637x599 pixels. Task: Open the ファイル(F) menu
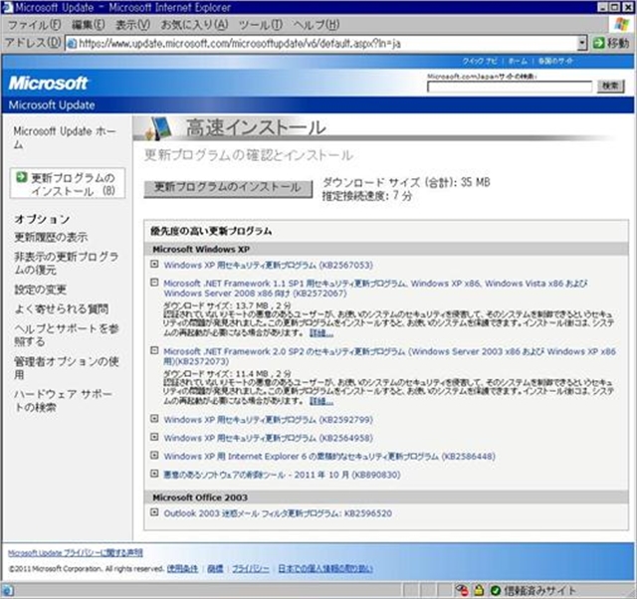[x=34, y=25]
